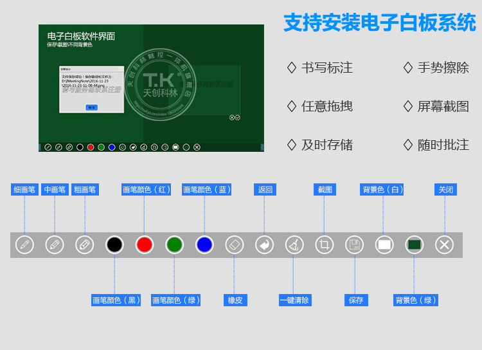Click the 细画笔 label tag
Image resolution: width=482 pixels, height=350 pixels.
24,190
